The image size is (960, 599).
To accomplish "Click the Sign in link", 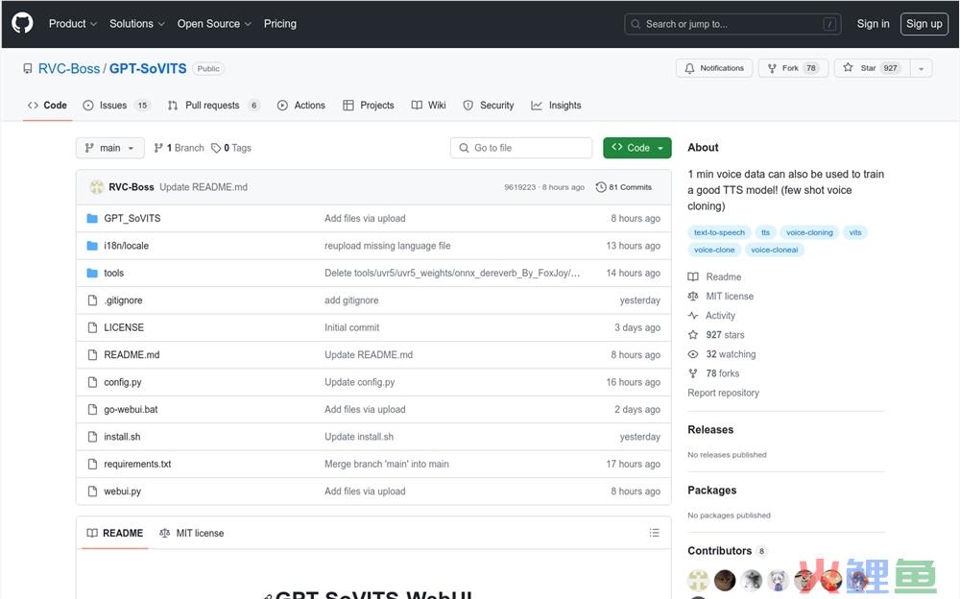I will 873,24.
